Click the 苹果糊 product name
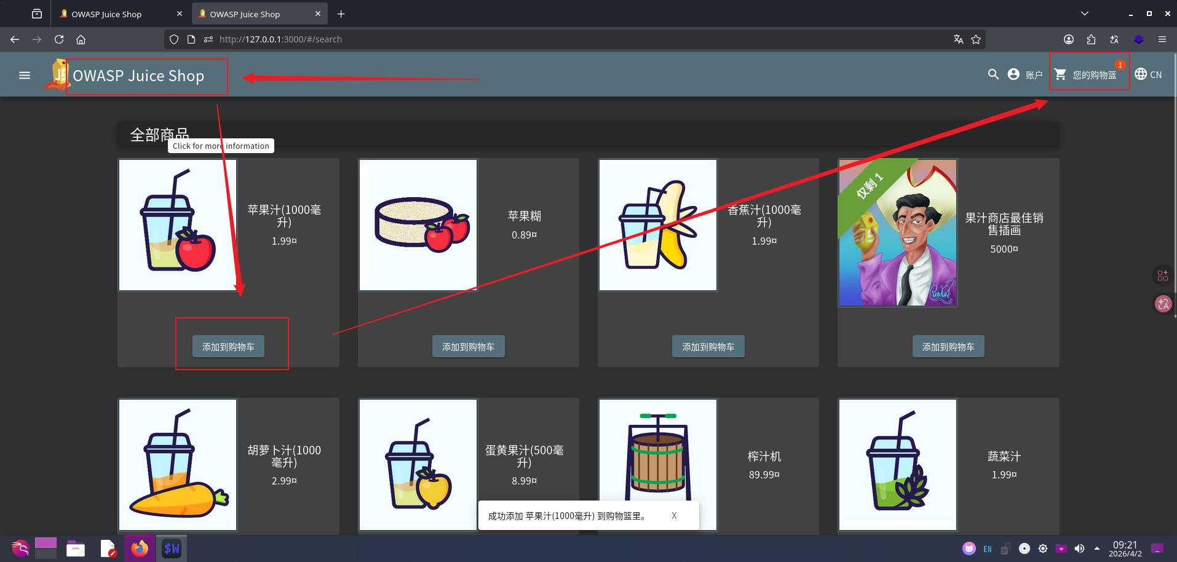Viewport: 1177px width, 562px height. point(525,216)
